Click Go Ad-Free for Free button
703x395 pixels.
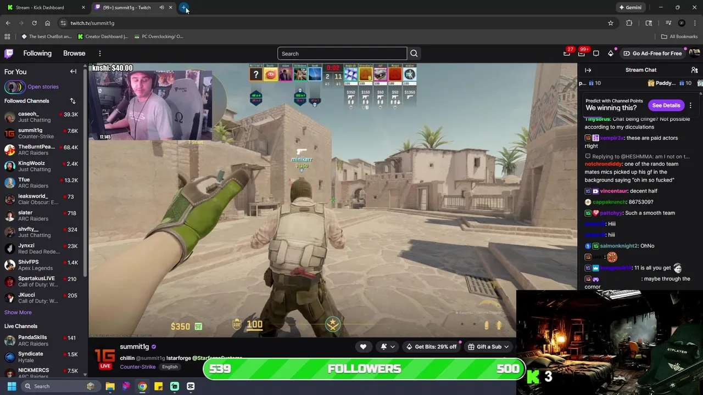click(x=652, y=53)
